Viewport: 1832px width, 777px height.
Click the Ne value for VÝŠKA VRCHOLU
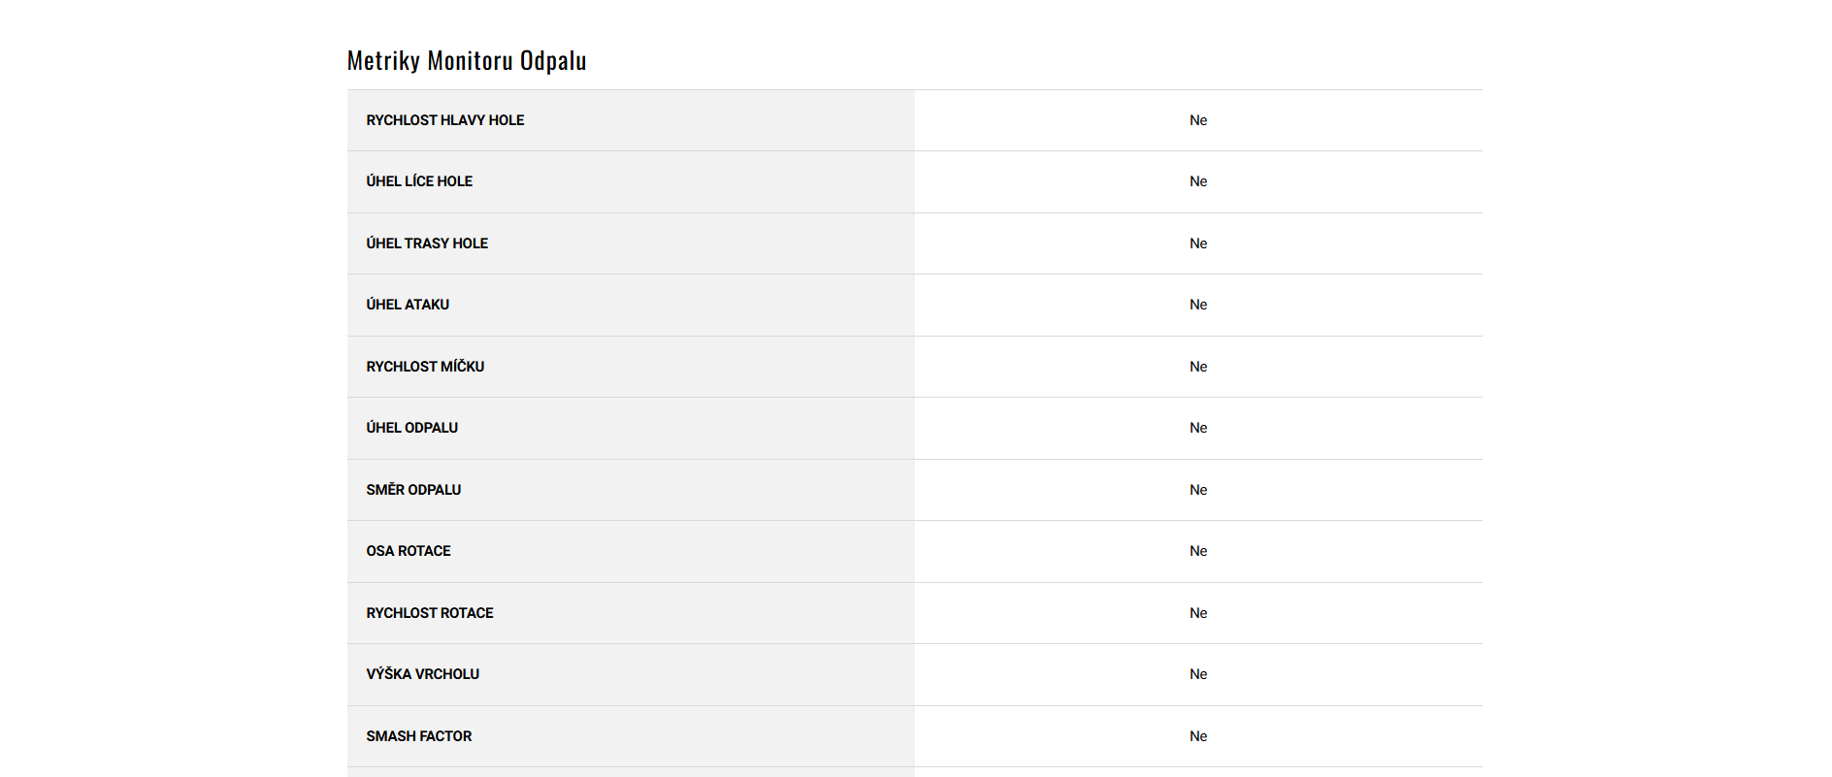(x=1198, y=674)
